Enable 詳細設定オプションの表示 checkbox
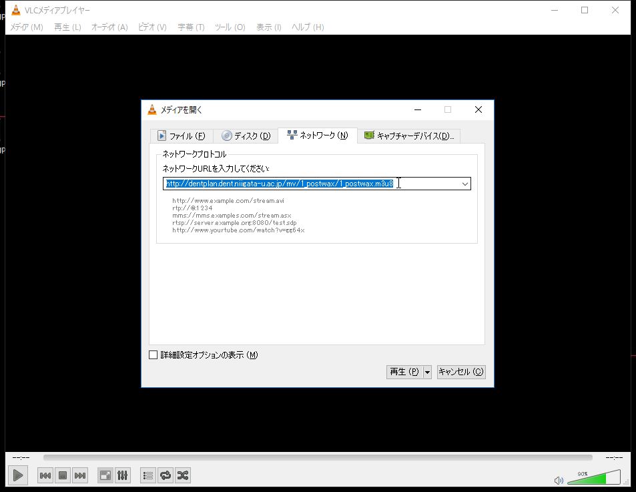 153,355
